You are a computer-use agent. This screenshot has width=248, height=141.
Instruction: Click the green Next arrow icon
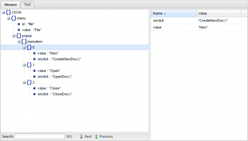coord(81,136)
